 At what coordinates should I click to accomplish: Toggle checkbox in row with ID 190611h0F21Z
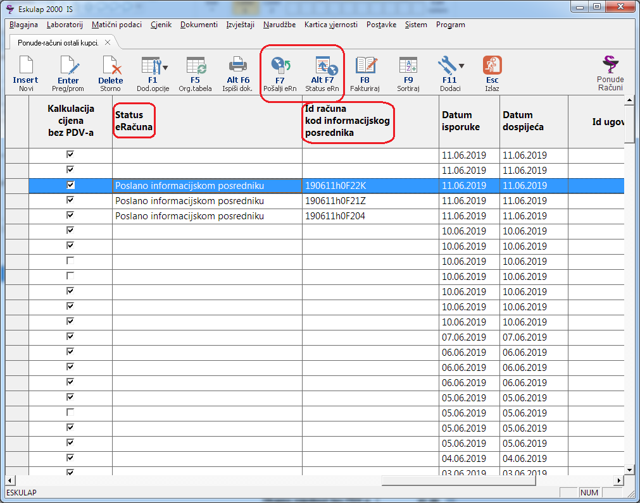[70, 200]
